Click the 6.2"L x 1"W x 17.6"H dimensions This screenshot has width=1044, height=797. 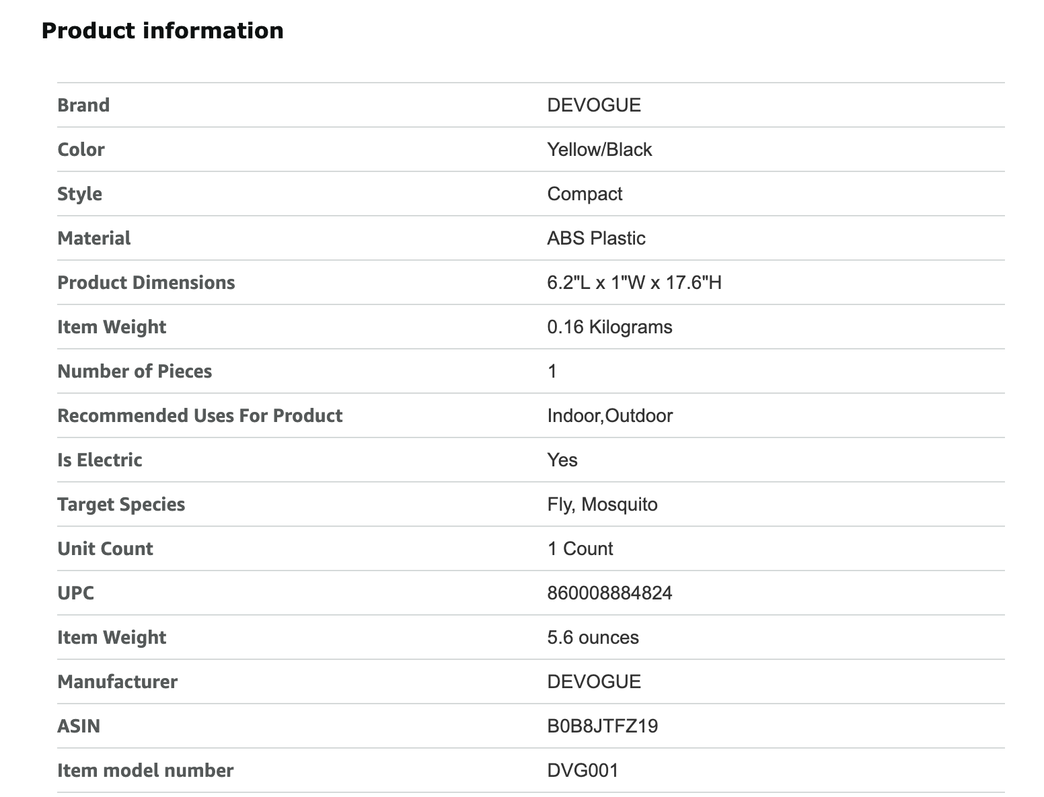pyautogui.click(x=634, y=282)
